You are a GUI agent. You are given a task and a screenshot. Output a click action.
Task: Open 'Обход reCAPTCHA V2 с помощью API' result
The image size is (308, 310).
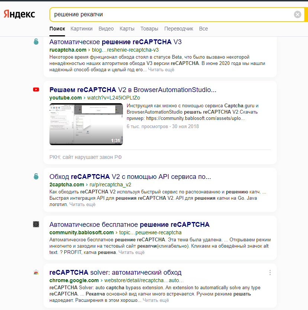130,177
